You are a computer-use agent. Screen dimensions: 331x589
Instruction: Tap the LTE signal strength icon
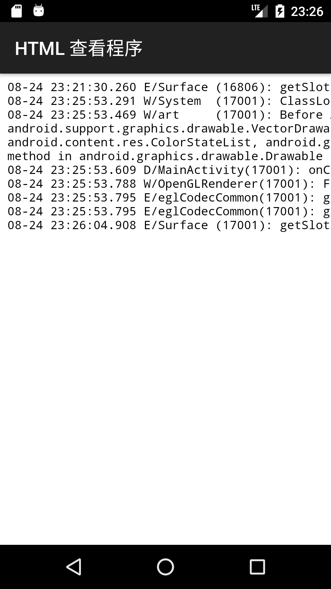[x=260, y=11]
